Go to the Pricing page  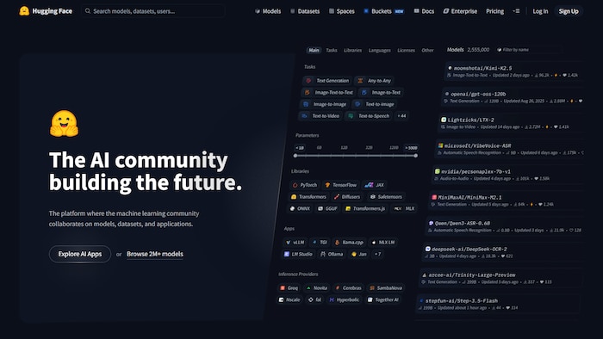click(x=495, y=11)
